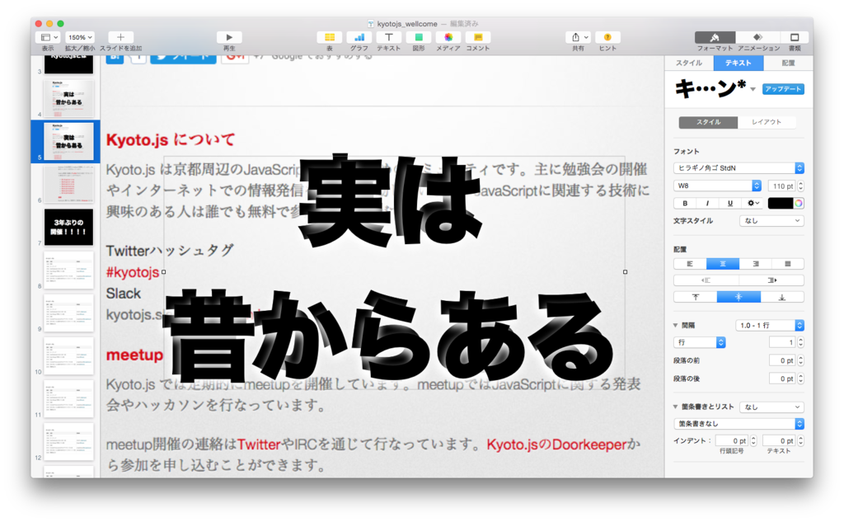Open the View (表示) toolbar menu
The height and width of the screenshot is (522, 844).
47,37
